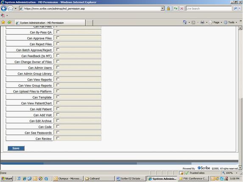243x182 pixels.
Task: Open the Favorites Center star icon
Action: pyautogui.click(x=3, y=22)
